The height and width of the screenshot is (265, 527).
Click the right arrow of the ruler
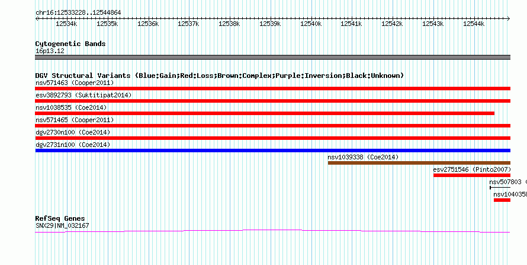(x=509, y=19)
